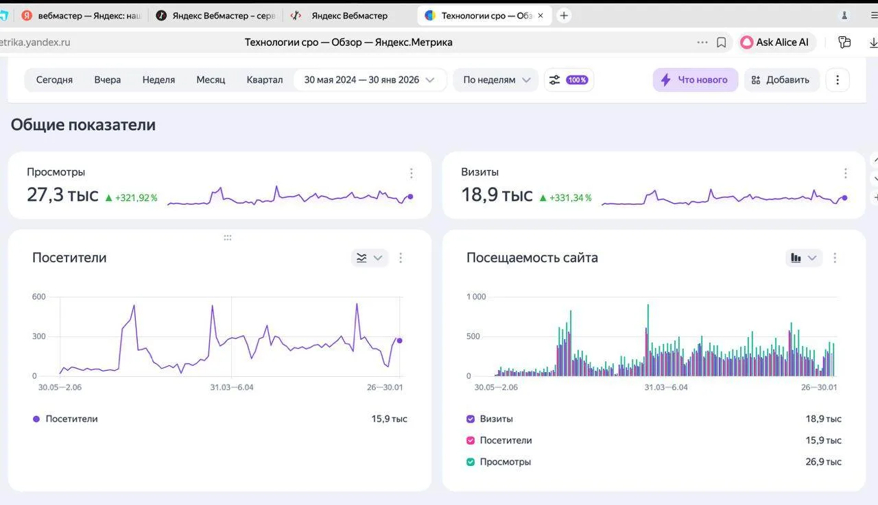
Task: Click the page title Технологии сро — Обзор — Яндекс.Метрика
Action: point(348,42)
